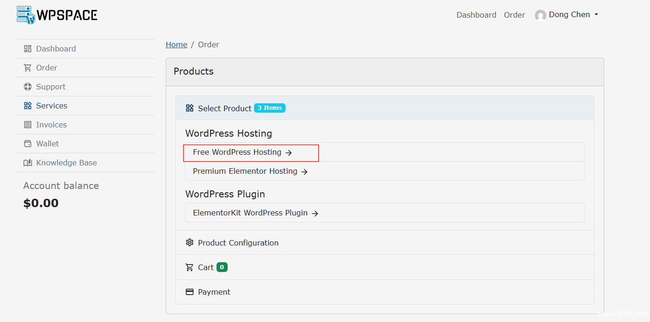Expand the Product Configuration section

(x=238, y=243)
